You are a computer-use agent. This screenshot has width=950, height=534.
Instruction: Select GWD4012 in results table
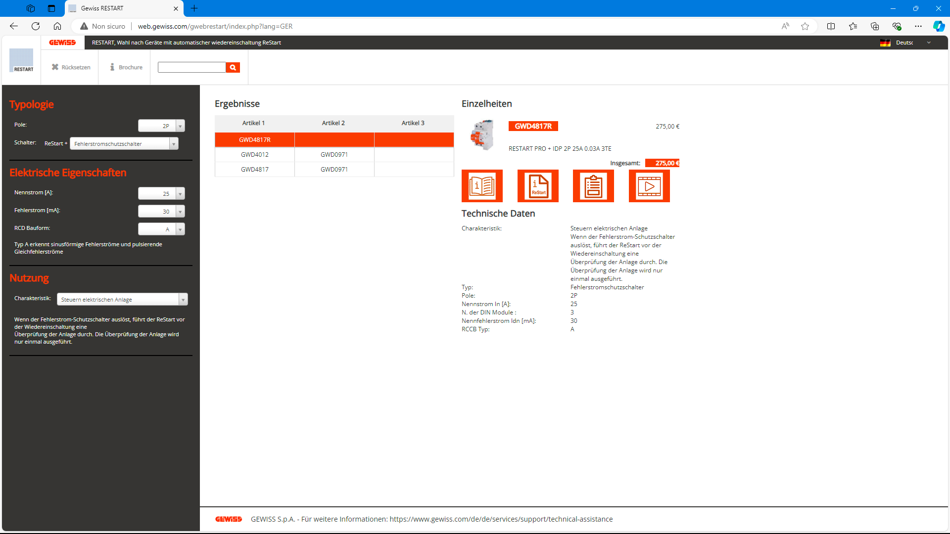(x=255, y=155)
